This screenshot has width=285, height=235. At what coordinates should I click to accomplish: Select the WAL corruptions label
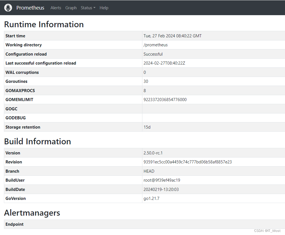pos(22,72)
